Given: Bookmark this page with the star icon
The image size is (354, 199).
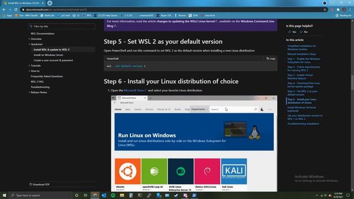Looking at the screenshot, I should click(325, 10).
